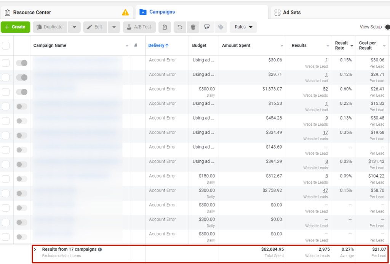Click the 0.60% result rate cell
Screen dimensions: 390x264
346,89
